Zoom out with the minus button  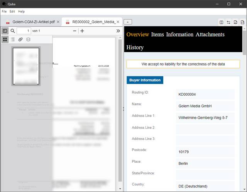click(x=75, y=31)
